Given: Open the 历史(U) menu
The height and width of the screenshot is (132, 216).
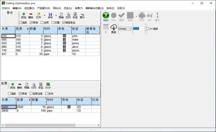Looking at the screenshot, I should [68, 8].
